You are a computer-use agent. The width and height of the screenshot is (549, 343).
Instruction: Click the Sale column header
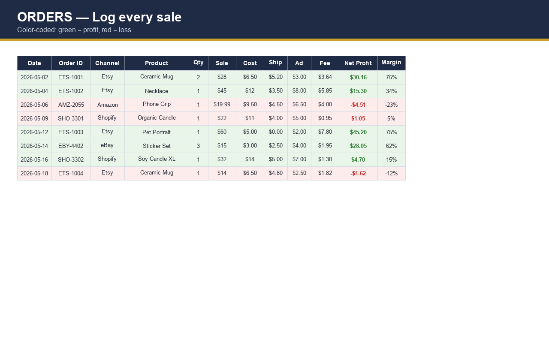(222, 63)
